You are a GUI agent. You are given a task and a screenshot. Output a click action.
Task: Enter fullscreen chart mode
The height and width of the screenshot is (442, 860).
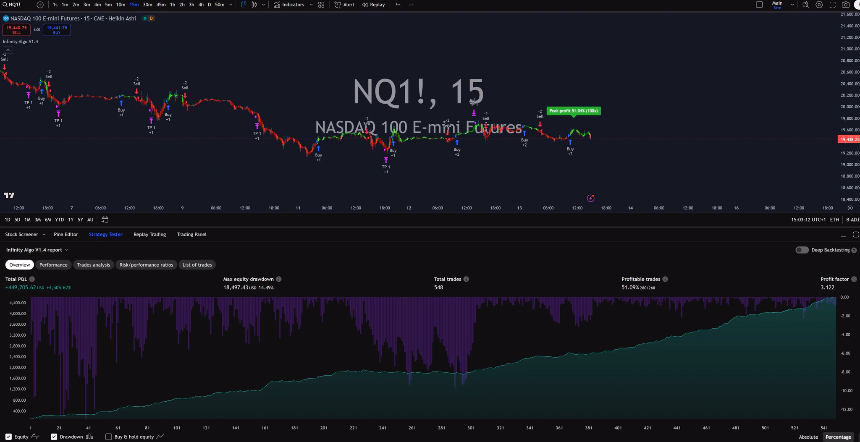832,5
